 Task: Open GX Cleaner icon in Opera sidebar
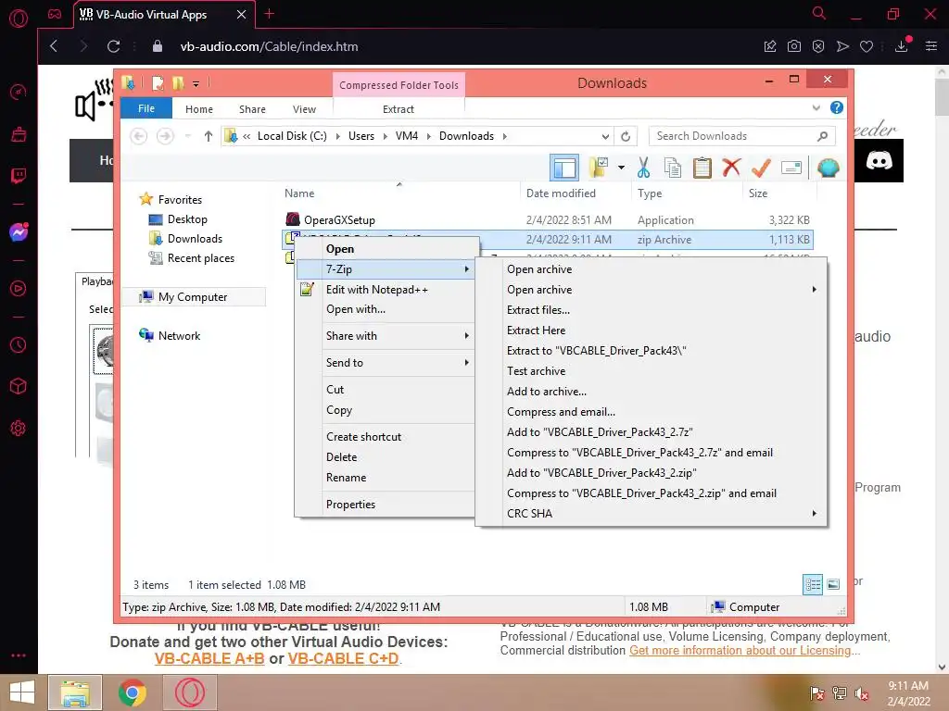pos(19,134)
